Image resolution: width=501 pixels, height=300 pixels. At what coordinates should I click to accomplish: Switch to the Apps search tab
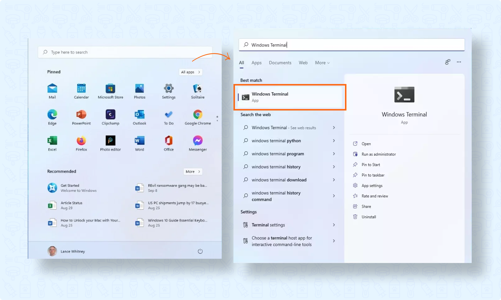pyautogui.click(x=256, y=63)
